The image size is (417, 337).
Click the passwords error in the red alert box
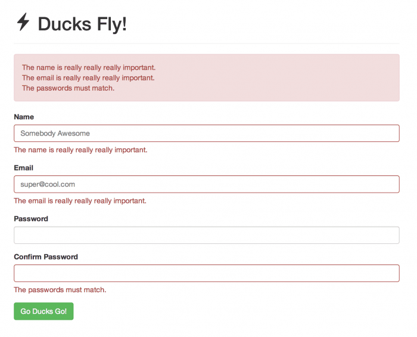[x=68, y=88]
